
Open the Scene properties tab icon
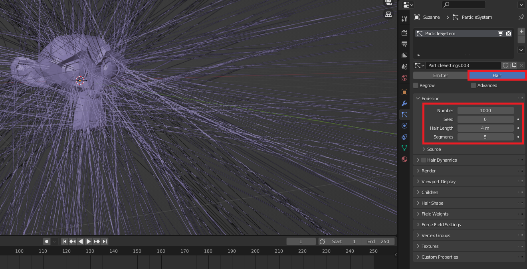(x=404, y=66)
